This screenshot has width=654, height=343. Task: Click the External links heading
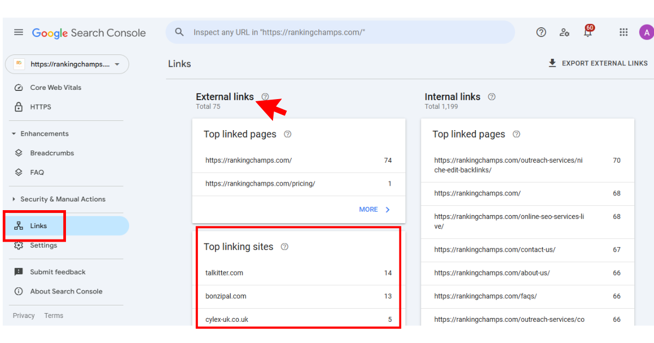pyautogui.click(x=225, y=96)
